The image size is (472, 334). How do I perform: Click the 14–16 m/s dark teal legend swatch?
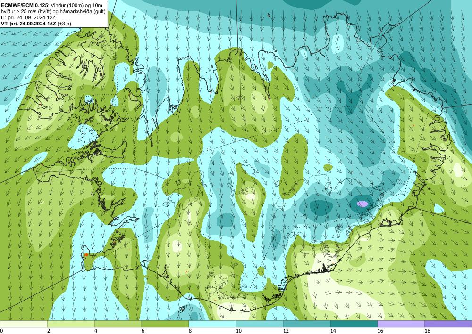click(x=354, y=324)
